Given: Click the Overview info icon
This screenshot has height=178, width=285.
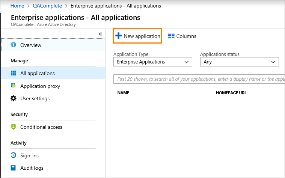Looking at the screenshot, I should click(14, 45).
